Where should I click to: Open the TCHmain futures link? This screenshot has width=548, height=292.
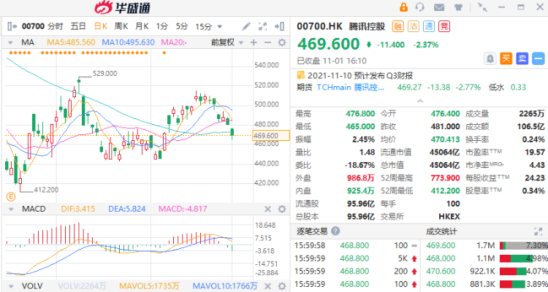pos(350,88)
